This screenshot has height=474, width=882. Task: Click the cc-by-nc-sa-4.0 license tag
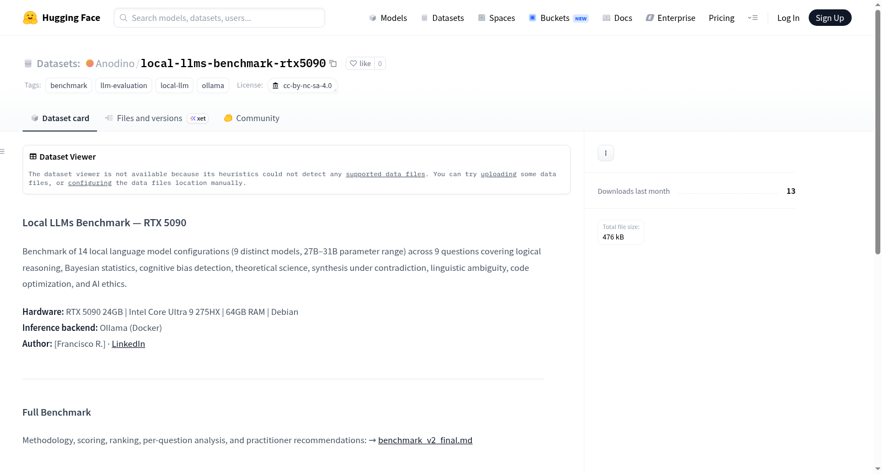(x=303, y=85)
